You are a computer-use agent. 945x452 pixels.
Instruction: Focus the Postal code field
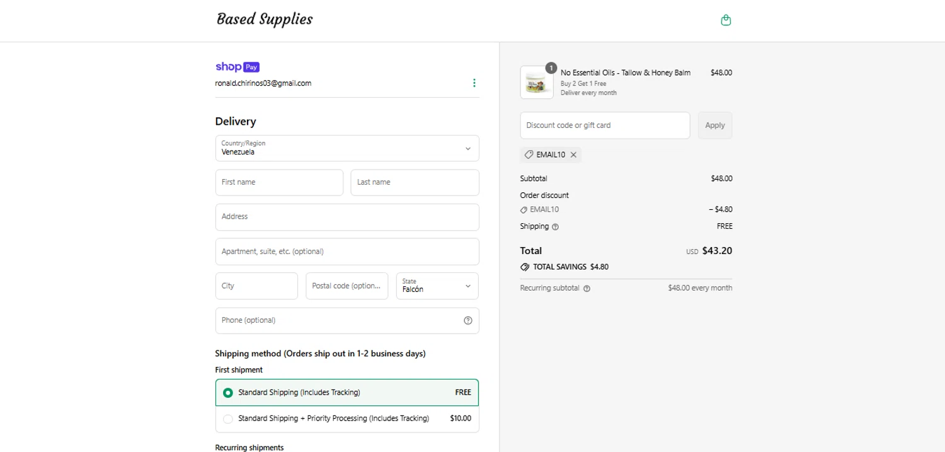(x=347, y=286)
